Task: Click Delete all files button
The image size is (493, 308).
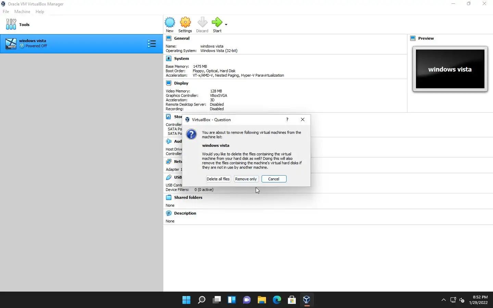Action: 218,179
